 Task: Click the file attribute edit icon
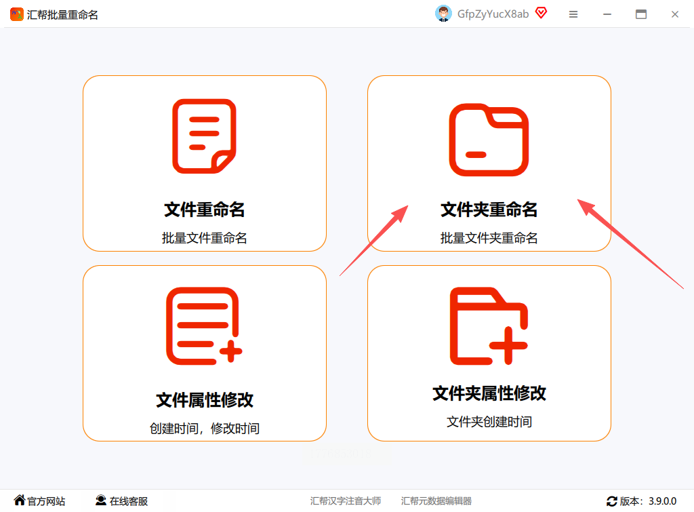pos(204,326)
